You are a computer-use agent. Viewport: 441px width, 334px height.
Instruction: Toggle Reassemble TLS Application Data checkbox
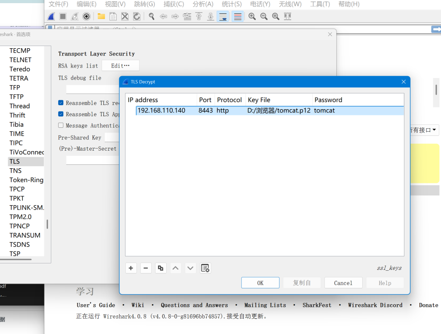pos(61,114)
